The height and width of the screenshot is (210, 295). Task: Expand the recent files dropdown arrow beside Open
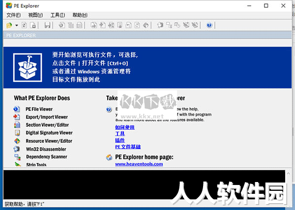pyautogui.click(x=17, y=25)
